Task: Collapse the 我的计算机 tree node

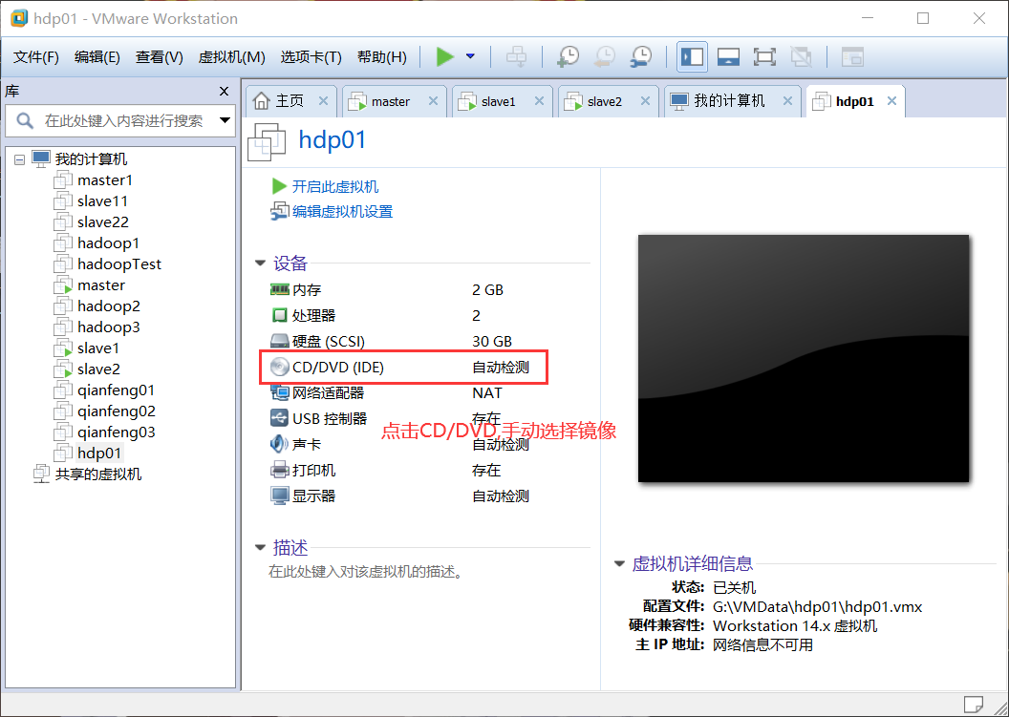Action: click(20, 158)
